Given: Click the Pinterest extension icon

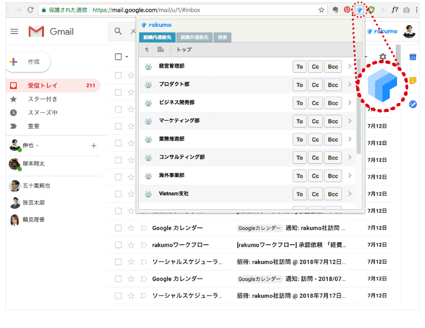Looking at the screenshot, I should coord(347,10).
